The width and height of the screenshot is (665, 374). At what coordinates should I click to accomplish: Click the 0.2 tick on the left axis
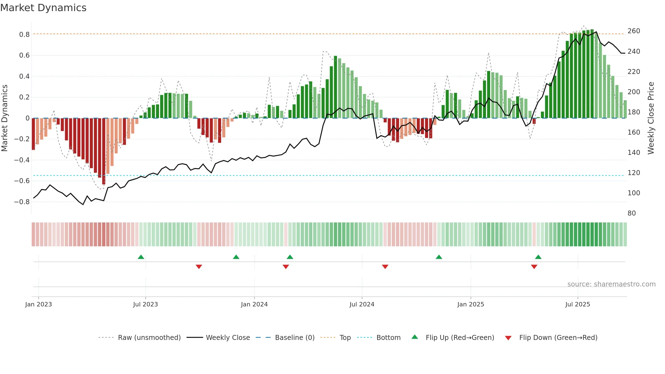point(24,97)
